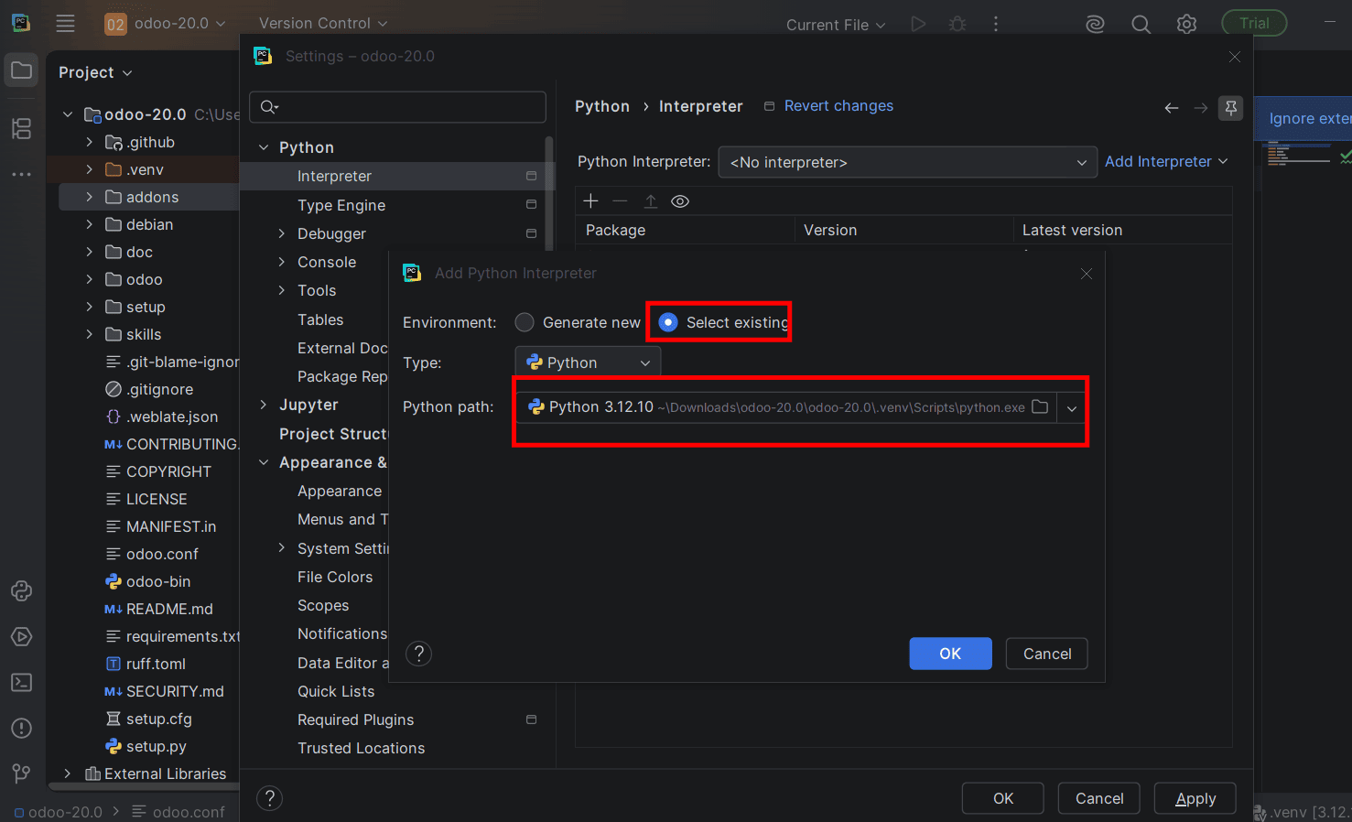Click the Trial button in title bar
This screenshot has height=822, width=1352.
tap(1254, 23)
